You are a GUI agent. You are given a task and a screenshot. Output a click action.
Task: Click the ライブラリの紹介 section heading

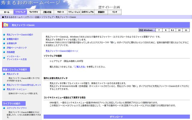[14, 103]
